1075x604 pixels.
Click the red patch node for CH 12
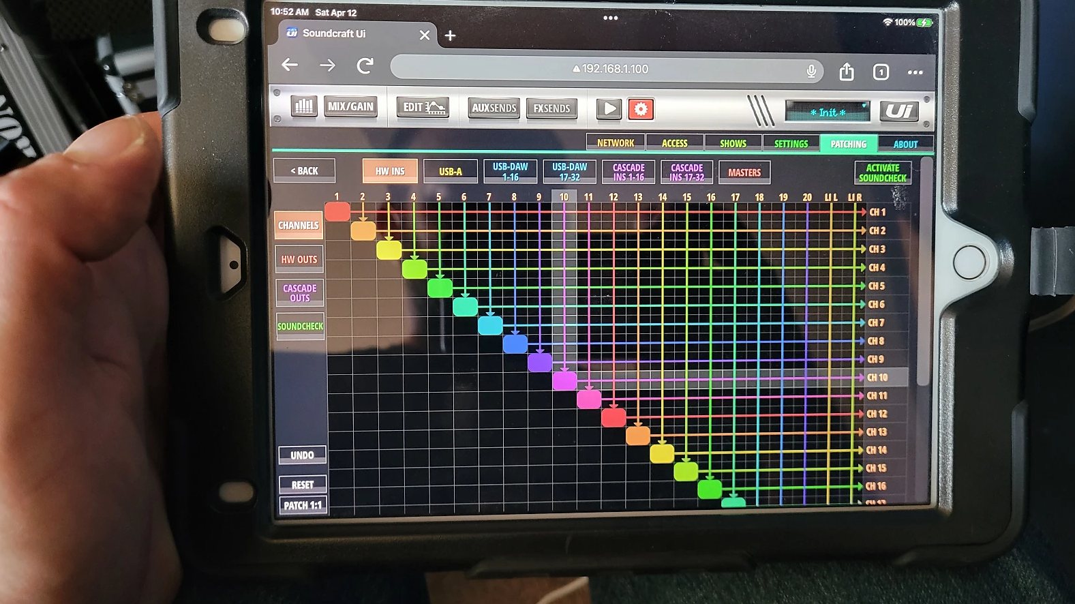click(x=614, y=417)
